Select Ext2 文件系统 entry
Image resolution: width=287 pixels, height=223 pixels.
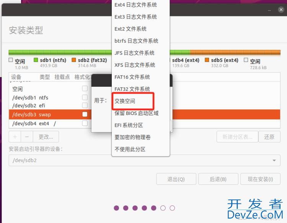[x=140, y=29]
